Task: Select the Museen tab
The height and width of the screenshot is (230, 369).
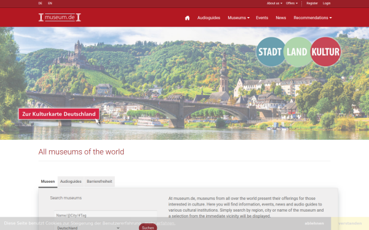Action: [x=48, y=182]
